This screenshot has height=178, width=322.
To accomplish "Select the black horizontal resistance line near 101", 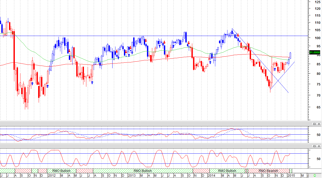I will pyautogui.click(x=159, y=36).
